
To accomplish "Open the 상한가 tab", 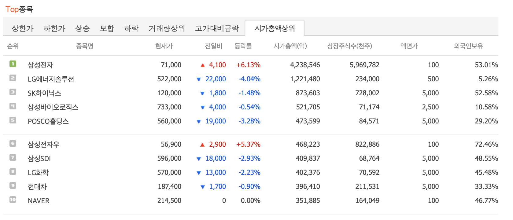I will tap(23, 28).
